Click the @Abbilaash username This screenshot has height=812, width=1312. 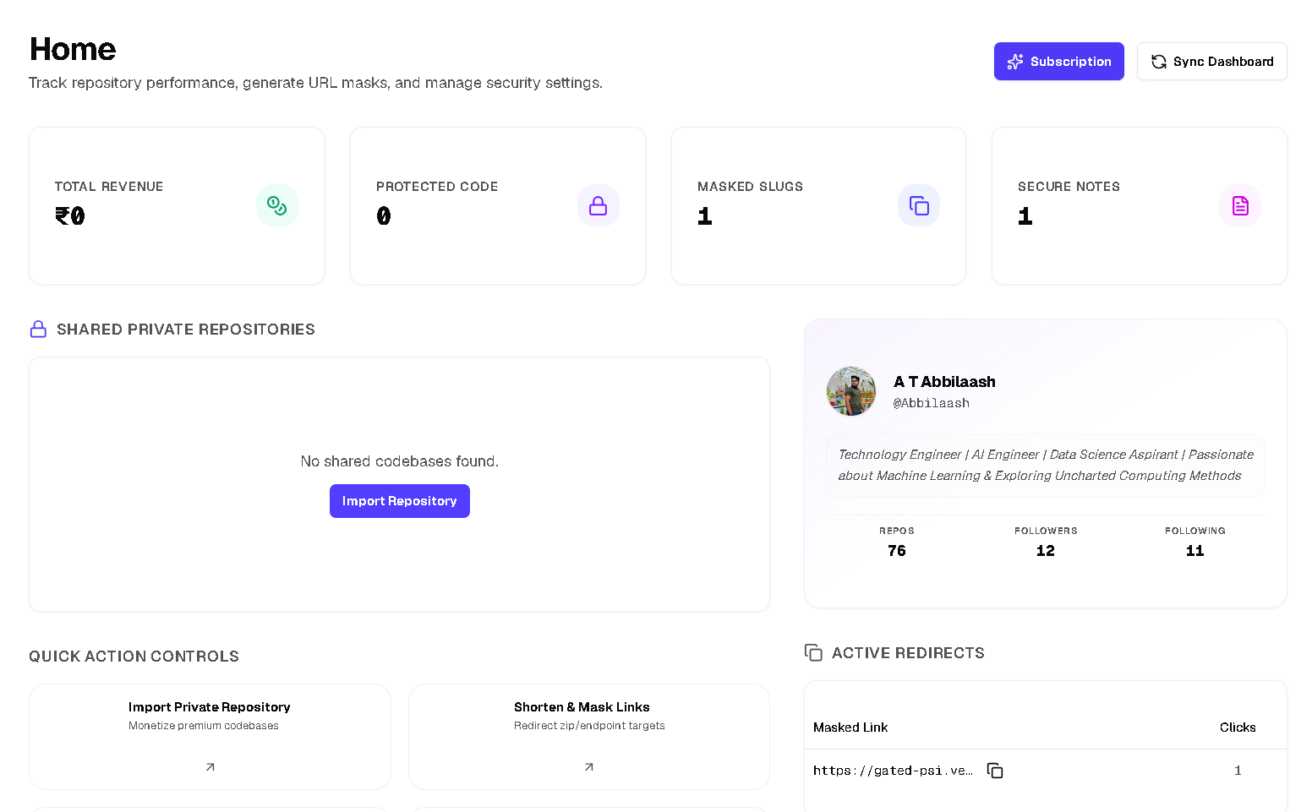[x=932, y=403]
